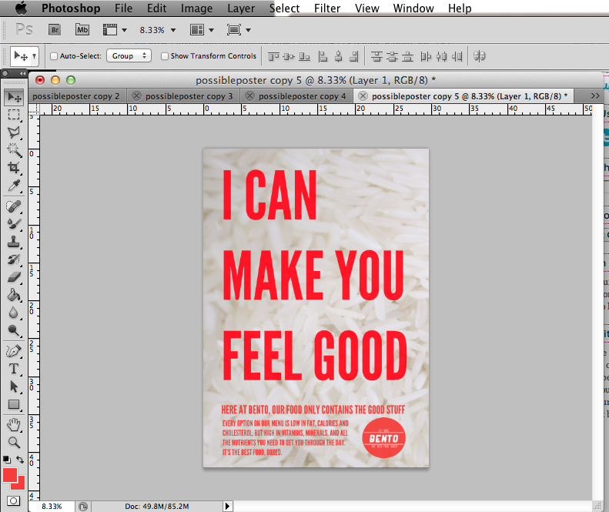Enable Show Transform Controls checkbox
This screenshot has height=512, width=609.
(165, 56)
